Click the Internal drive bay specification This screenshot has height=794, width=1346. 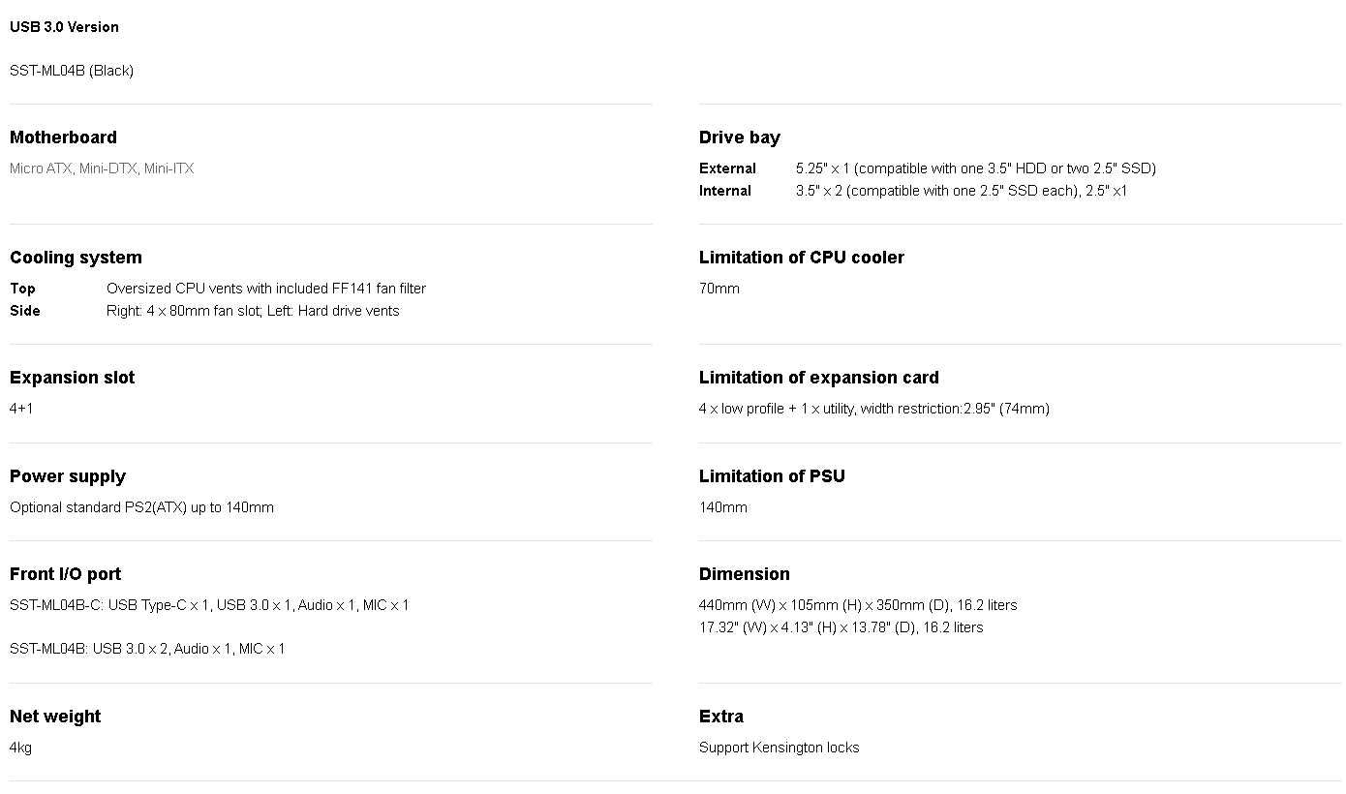tap(962, 191)
